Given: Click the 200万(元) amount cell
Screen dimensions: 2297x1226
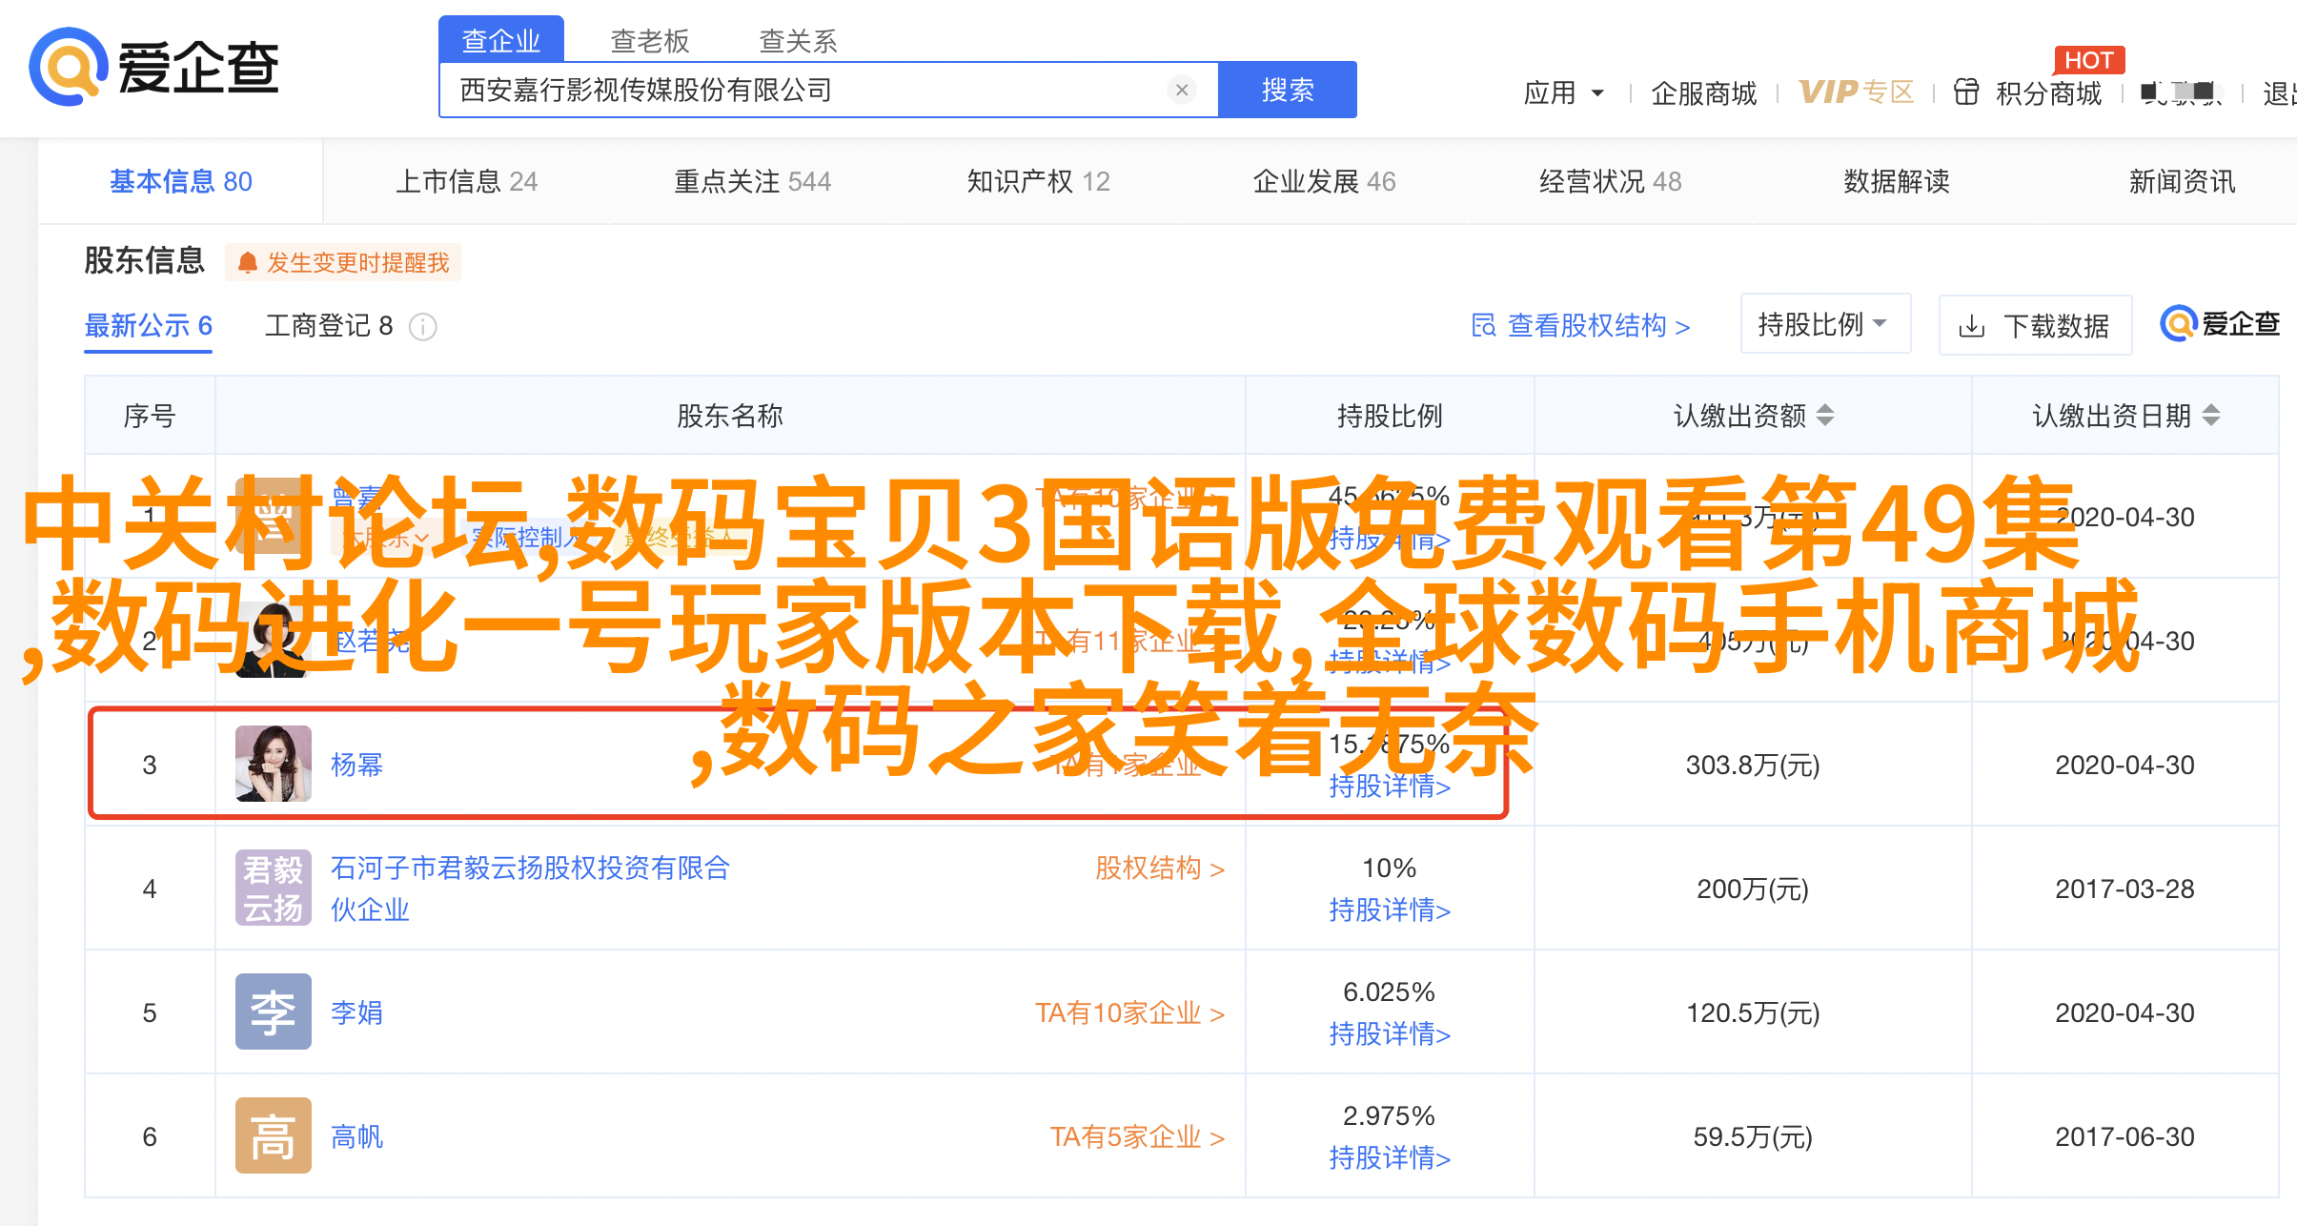Looking at the screenshot, I should pyautogui.click(x=1753, y=889).
